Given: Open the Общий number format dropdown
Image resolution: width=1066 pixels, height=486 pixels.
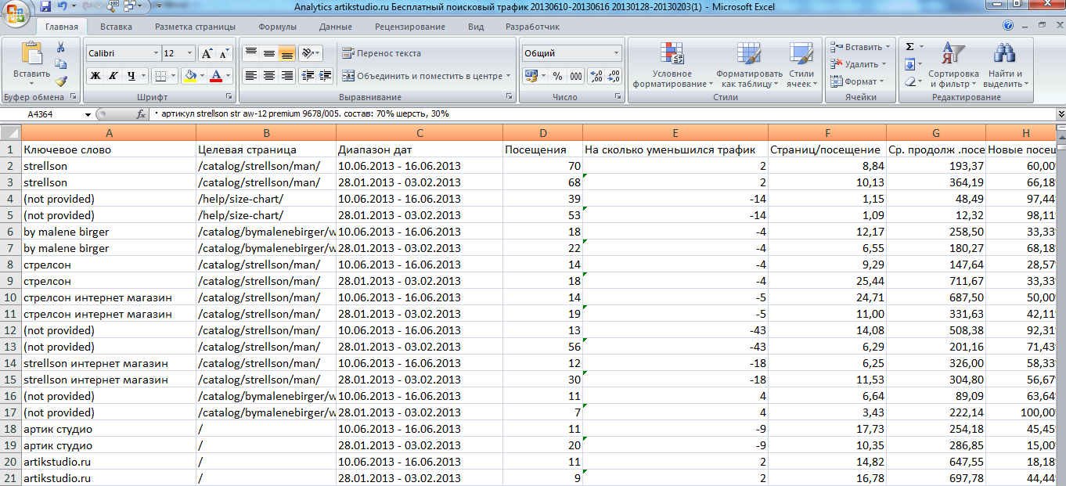Looking at the screenshot, I should click(x=617, y=53).
